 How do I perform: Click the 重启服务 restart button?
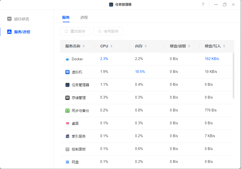(x=75, y=31)
